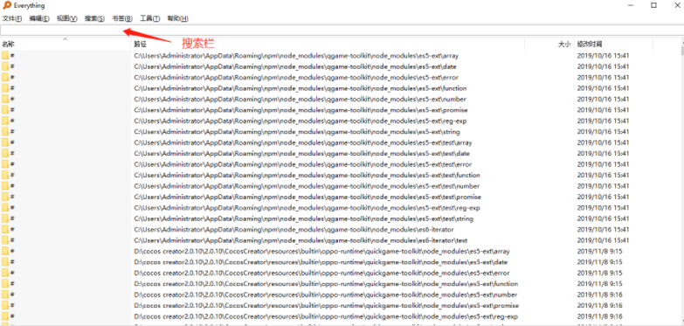The height and width of the screenshot is (326, 684).
Task: Click path ending es5-ext\test\array
Action: point(303,142)
